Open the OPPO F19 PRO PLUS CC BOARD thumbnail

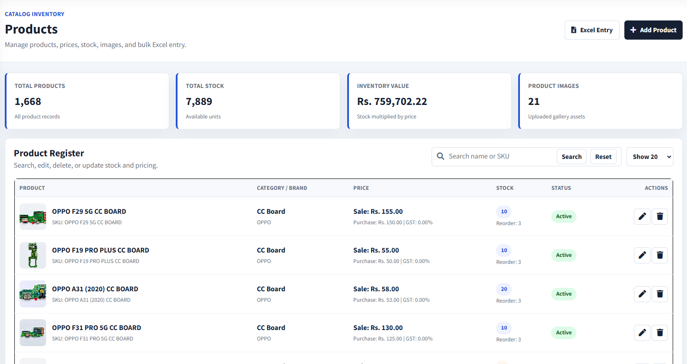(x=33, y=255)
